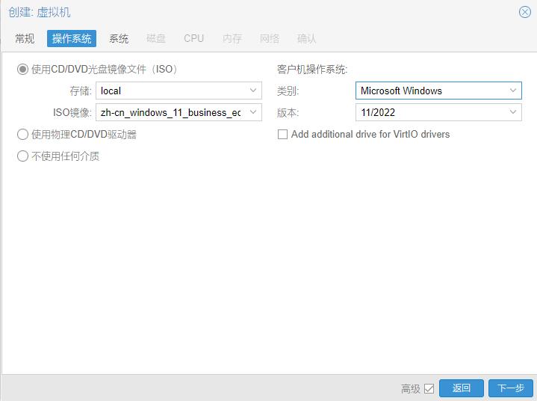The height and width of the screenshot is (401, 537).
Task: Click the ISO image filename field
Action: coord(170,112)
